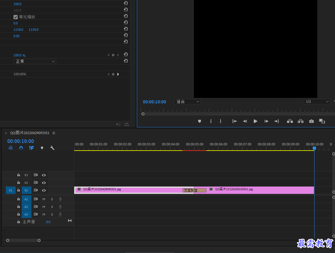Image resolution: width=335 pixels, height=253 pixels.
Task: Click the V1 source patching button
Action: click(10, 190)
